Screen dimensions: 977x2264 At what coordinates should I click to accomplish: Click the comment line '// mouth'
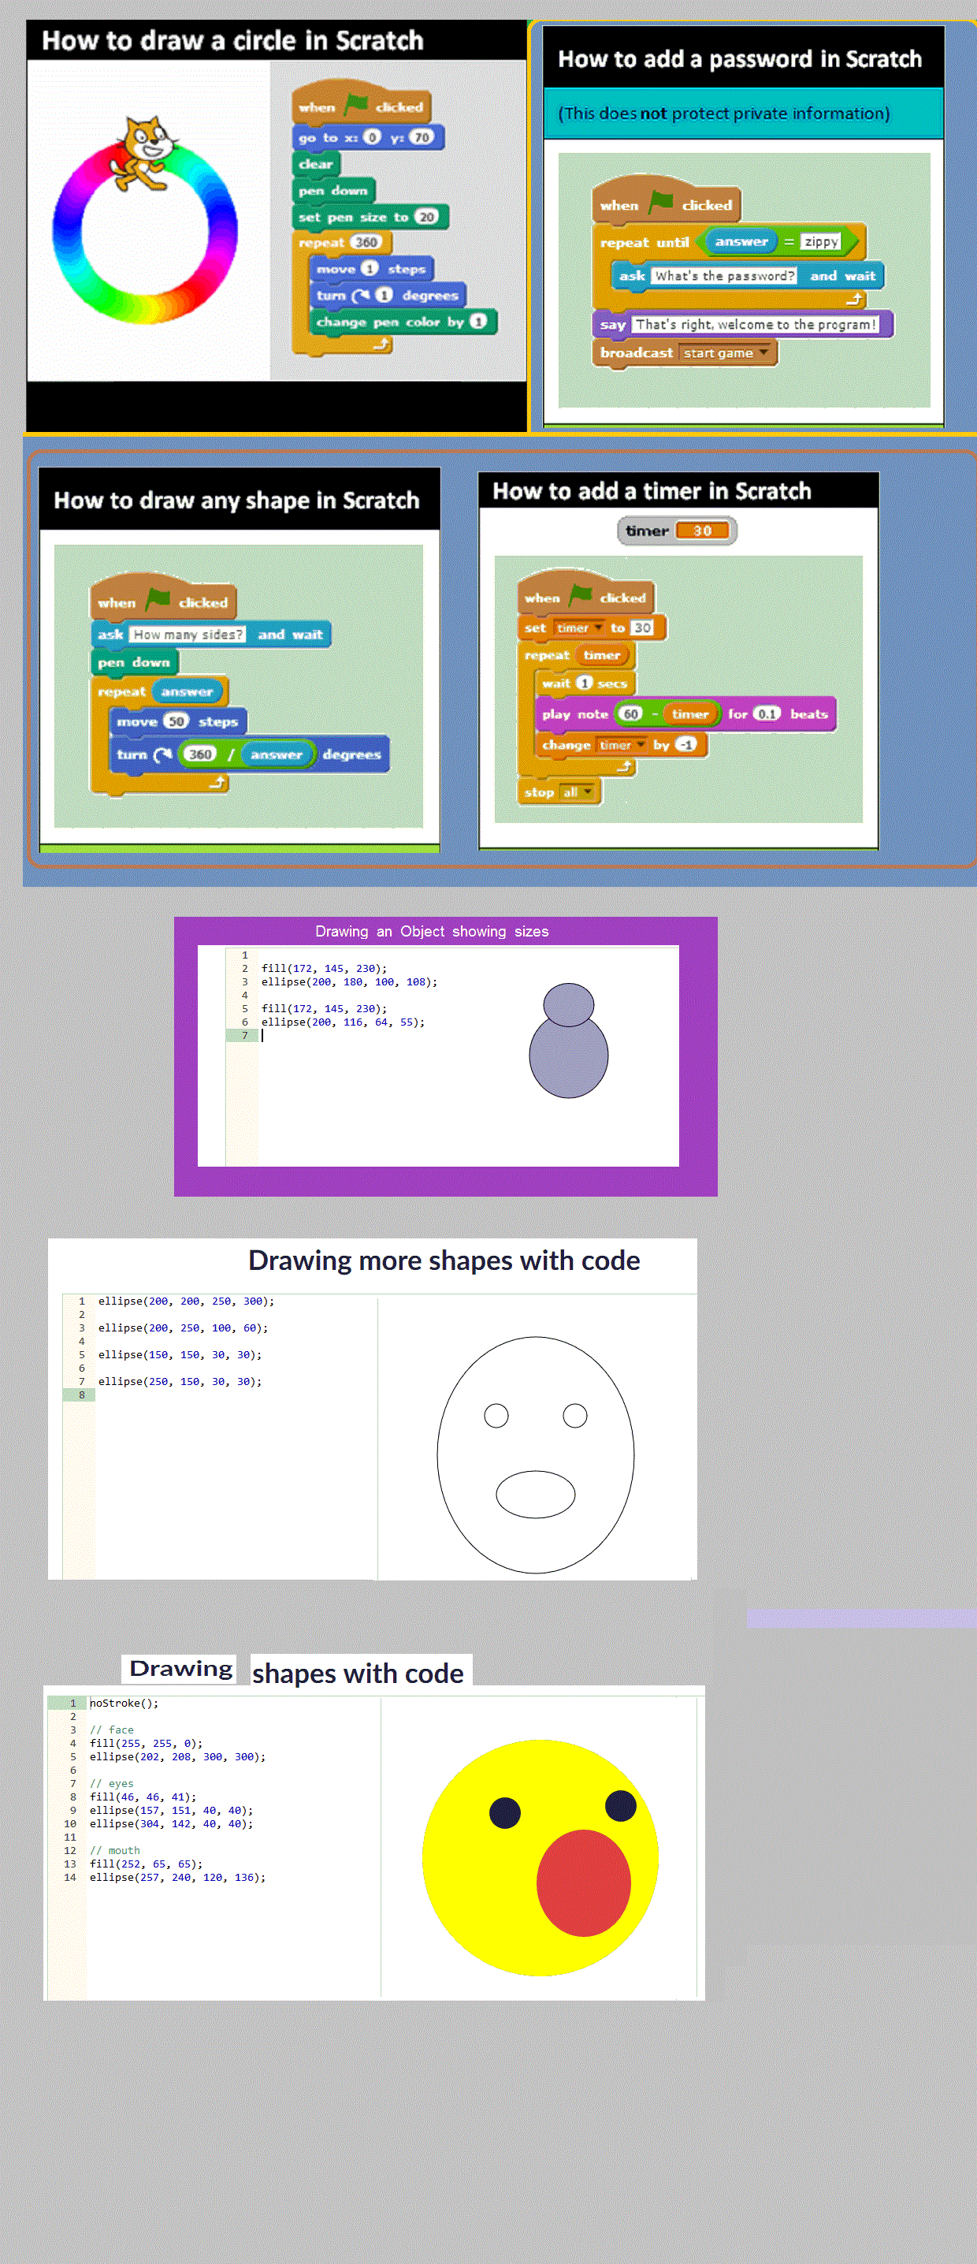pyautogui.click(x=115, y=1850)
